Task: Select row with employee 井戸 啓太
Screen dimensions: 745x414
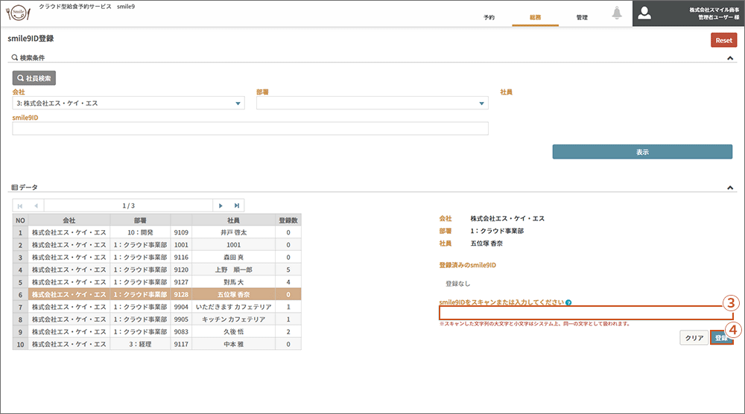Action: 156,232
